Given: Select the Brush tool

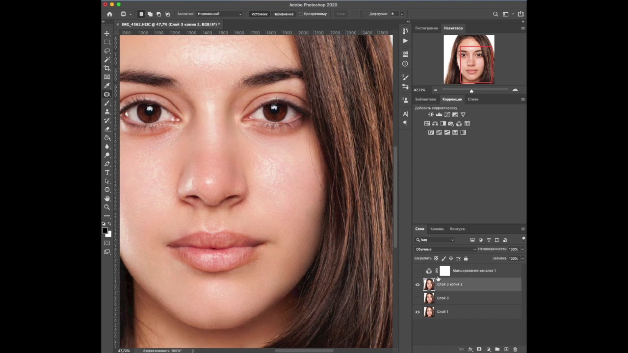Looking at the screenshot, I should coord(107,103).
